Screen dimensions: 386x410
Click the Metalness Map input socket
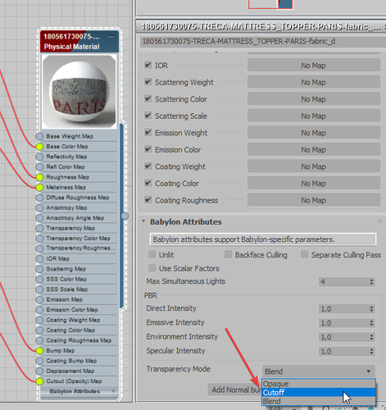39,188
